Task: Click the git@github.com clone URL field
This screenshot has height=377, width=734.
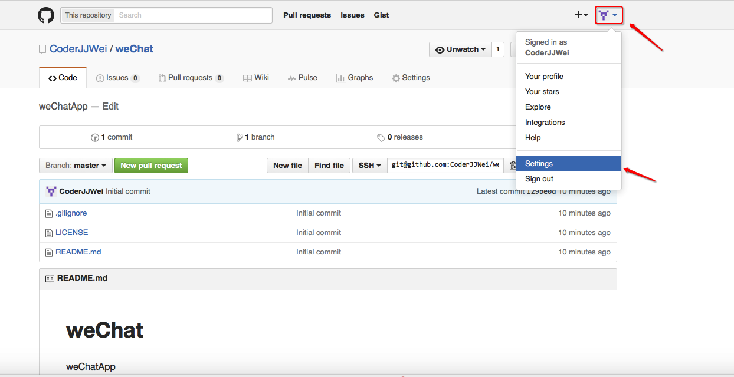Action: 445,166
